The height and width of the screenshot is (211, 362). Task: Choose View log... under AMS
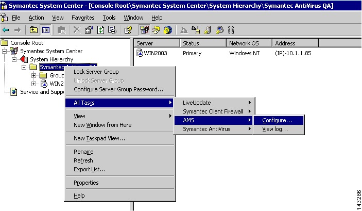click(x=279, y=129)
